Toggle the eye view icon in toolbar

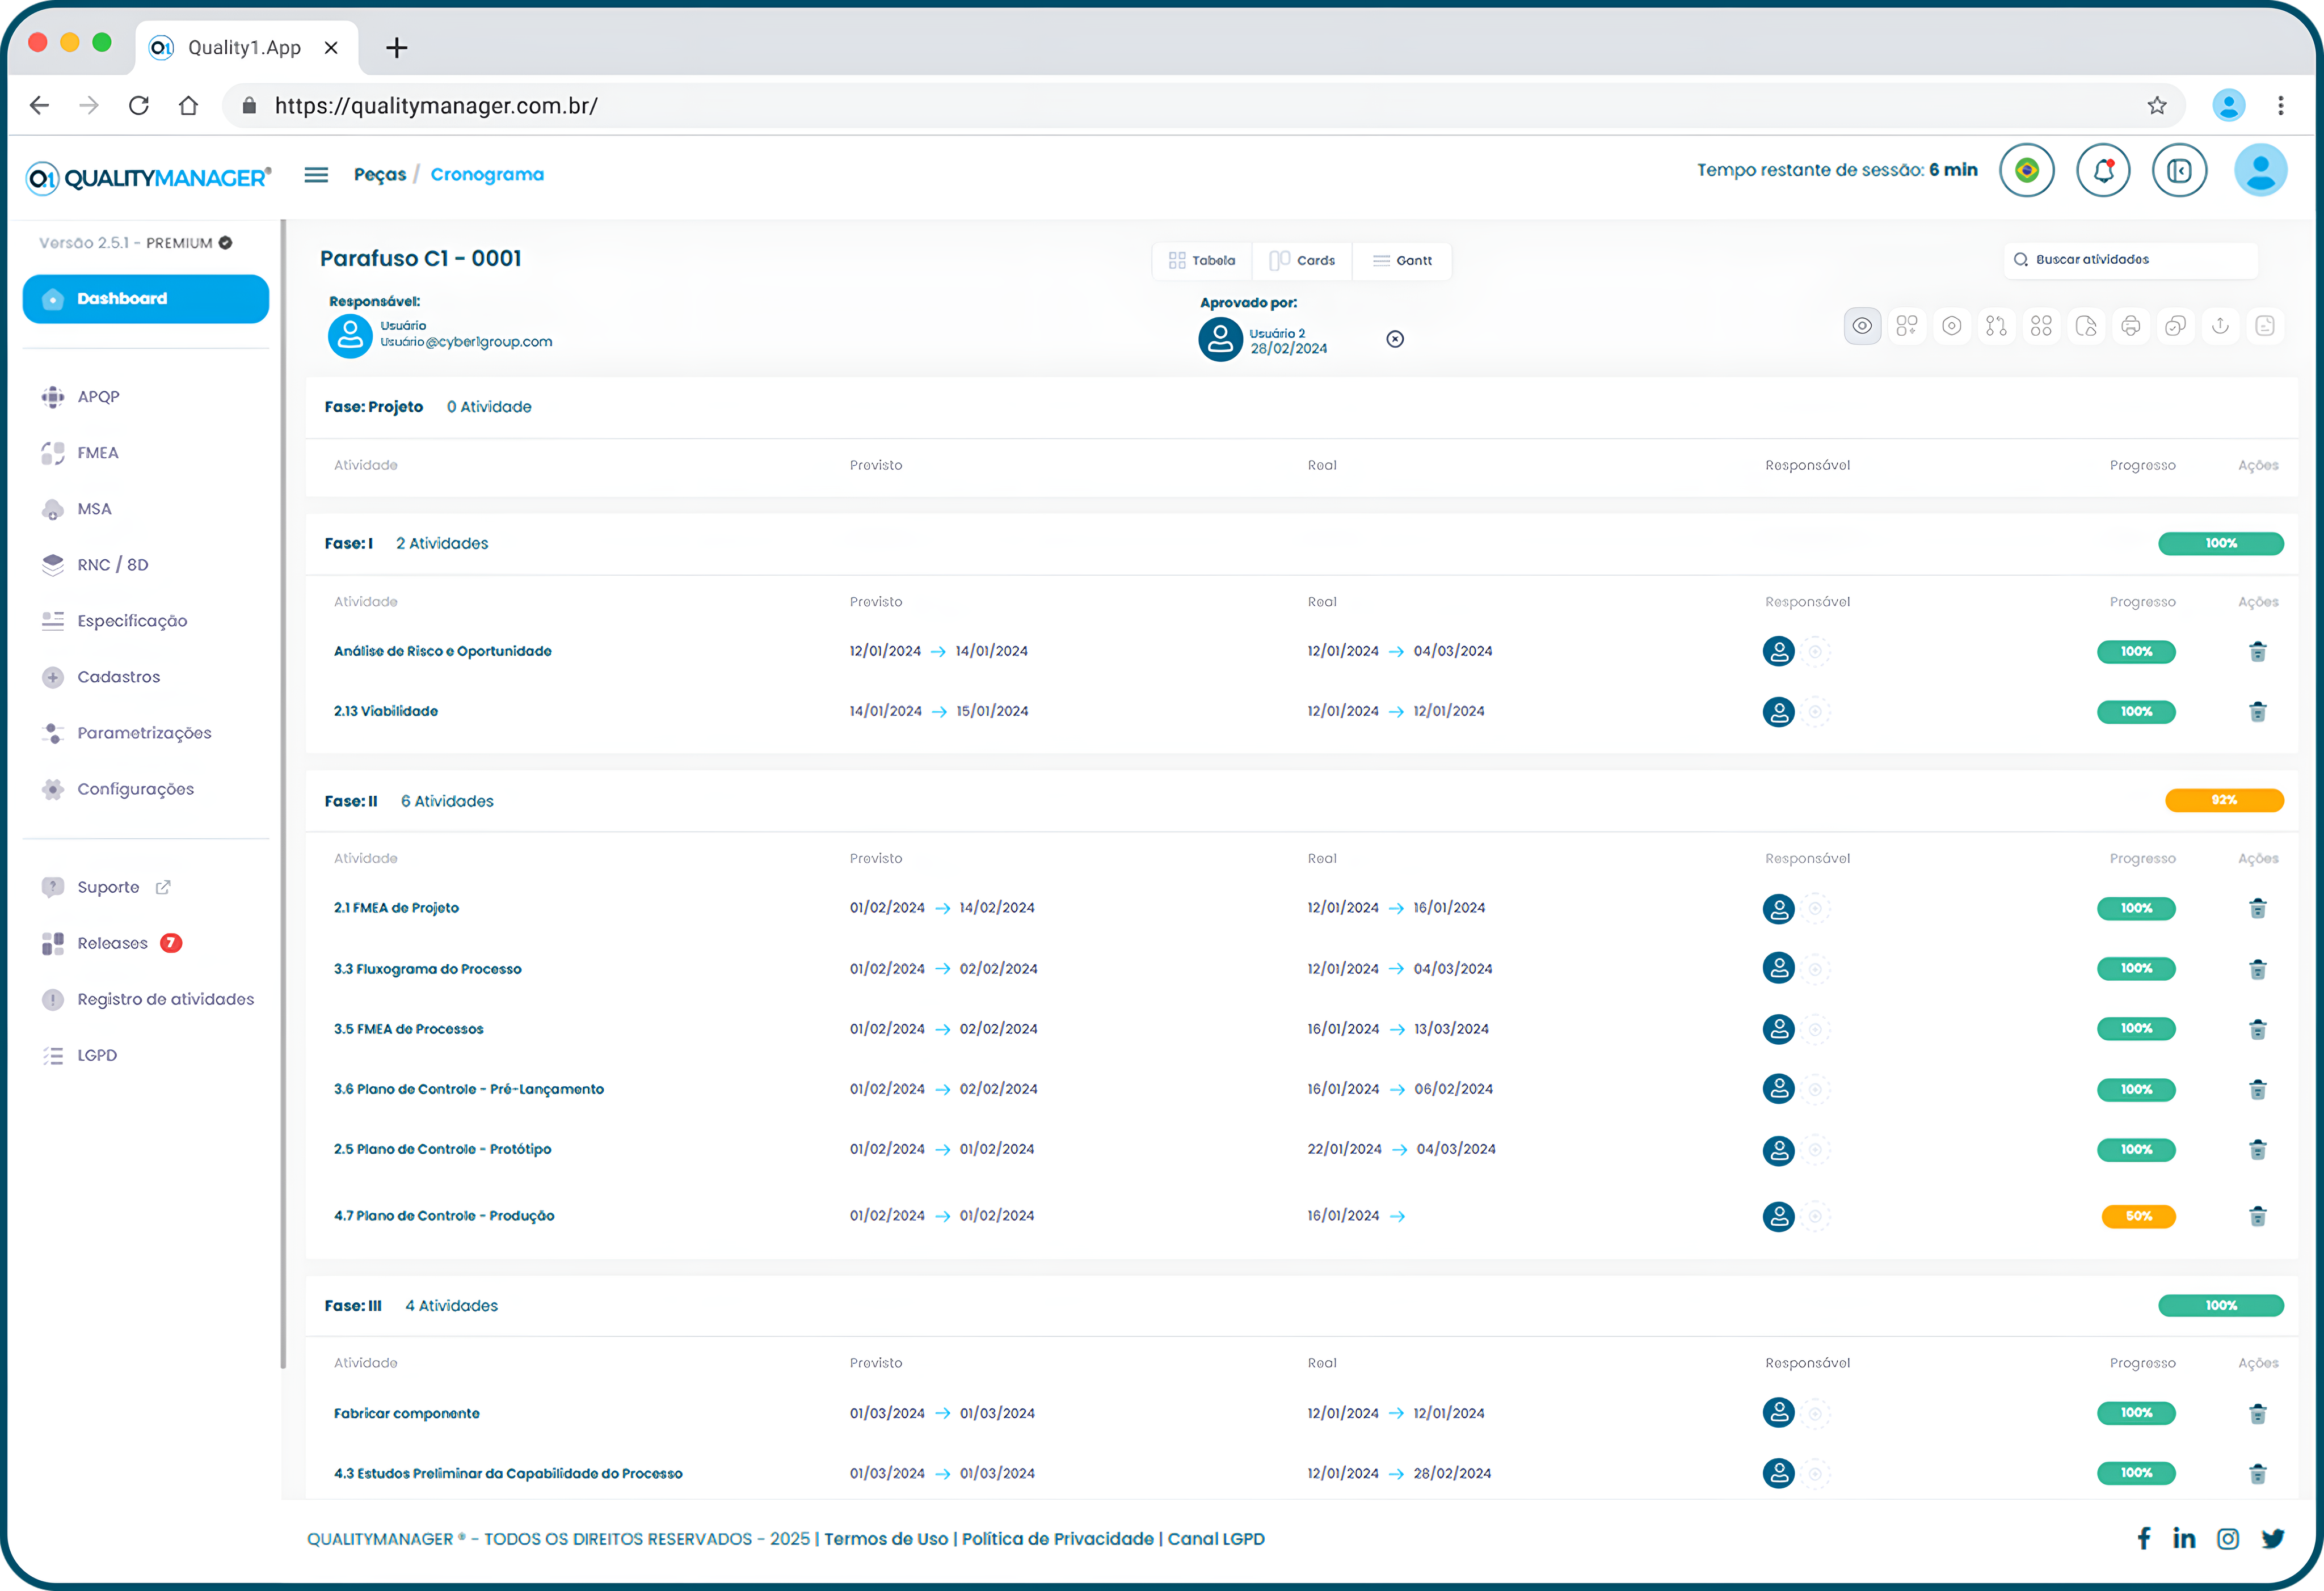pos(1862,326)
